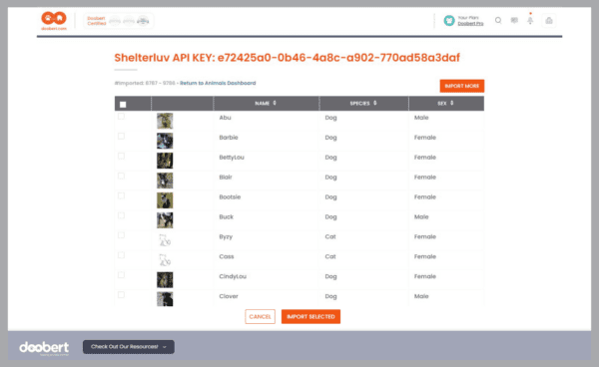Screen dimensions: 599x367
Task: Click the IMPORT MORE button
Action: coord(462,86)
